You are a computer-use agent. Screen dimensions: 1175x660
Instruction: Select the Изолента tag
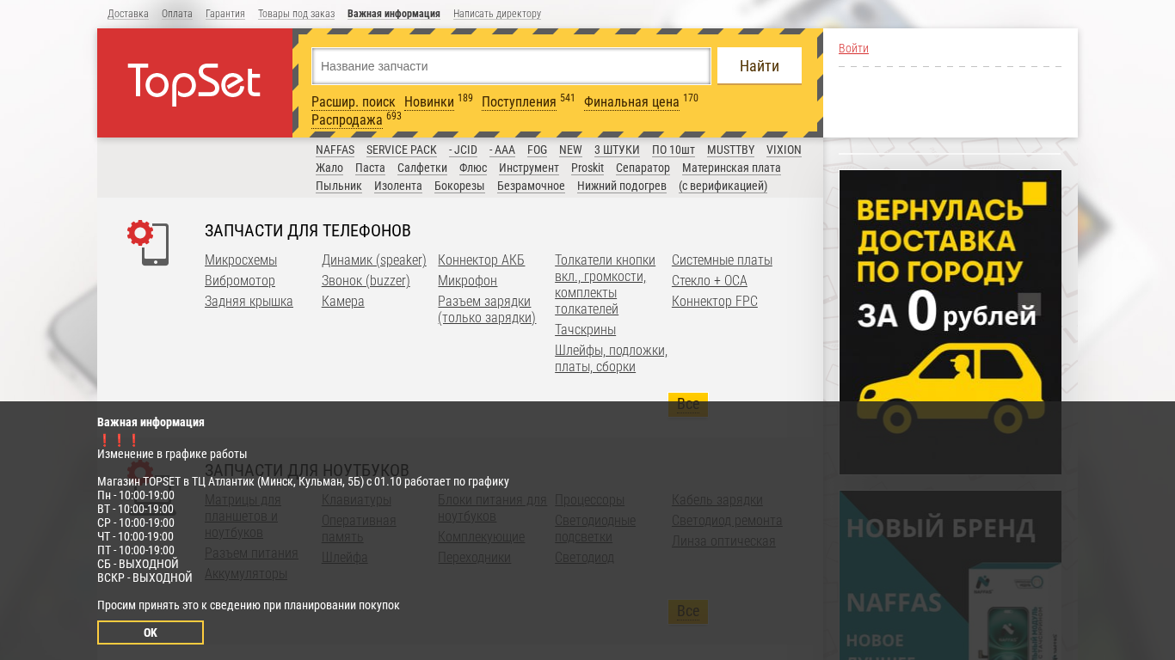[398, 186]
